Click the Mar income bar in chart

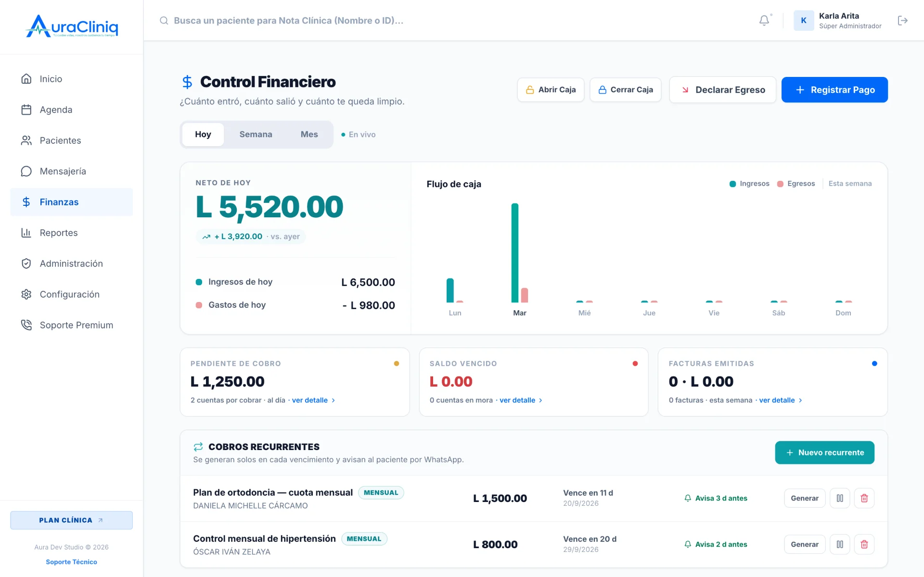515,253
